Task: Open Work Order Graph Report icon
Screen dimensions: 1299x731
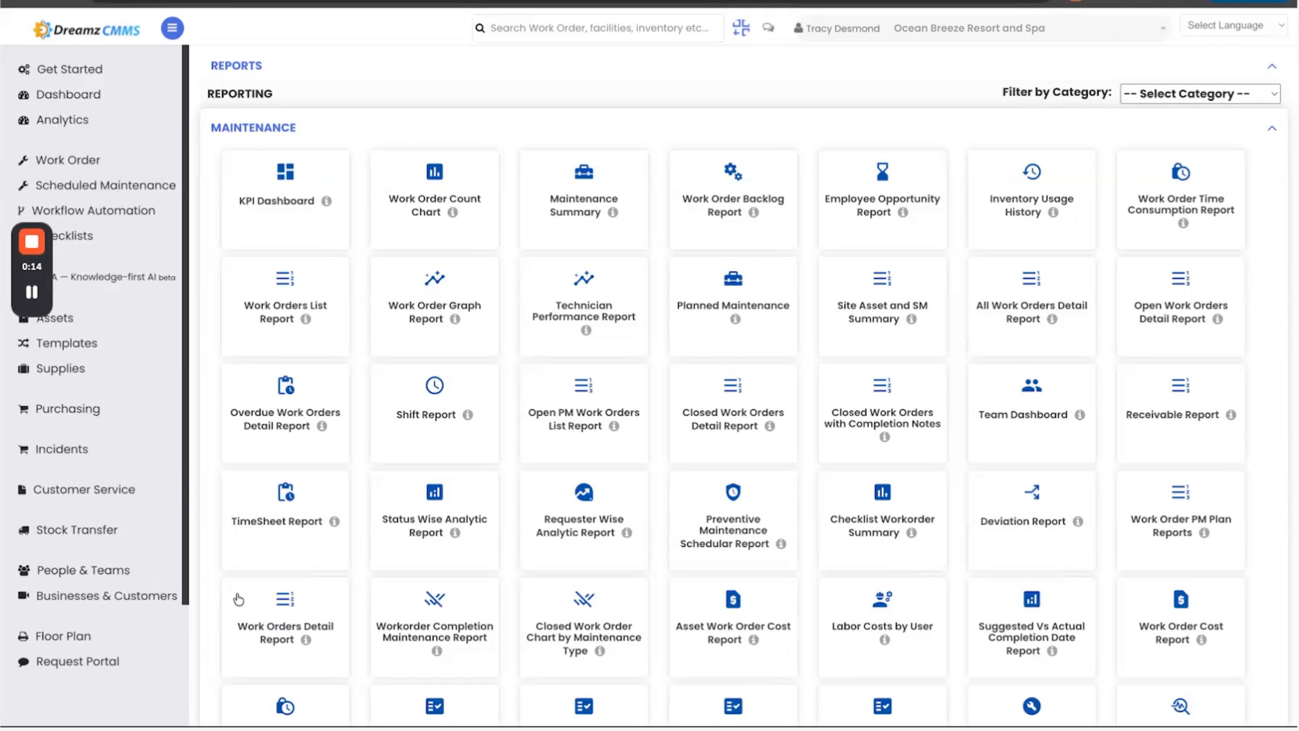Action: (x=435, y=278)
